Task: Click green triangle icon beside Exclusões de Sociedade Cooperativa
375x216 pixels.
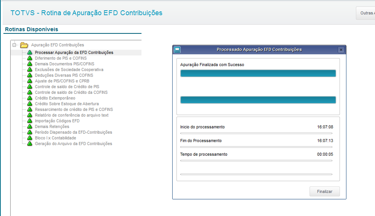Action: 30,70
